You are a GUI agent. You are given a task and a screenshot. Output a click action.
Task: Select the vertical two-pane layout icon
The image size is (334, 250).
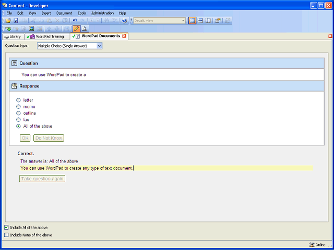tap(208, 21)
